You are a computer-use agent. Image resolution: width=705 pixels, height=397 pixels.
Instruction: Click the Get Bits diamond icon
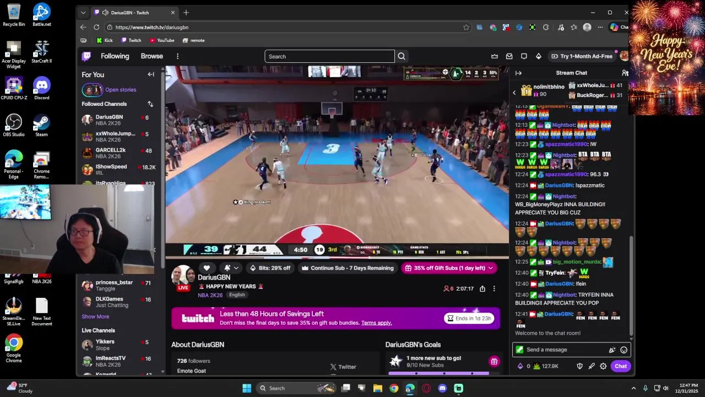[x=539, y=56]
